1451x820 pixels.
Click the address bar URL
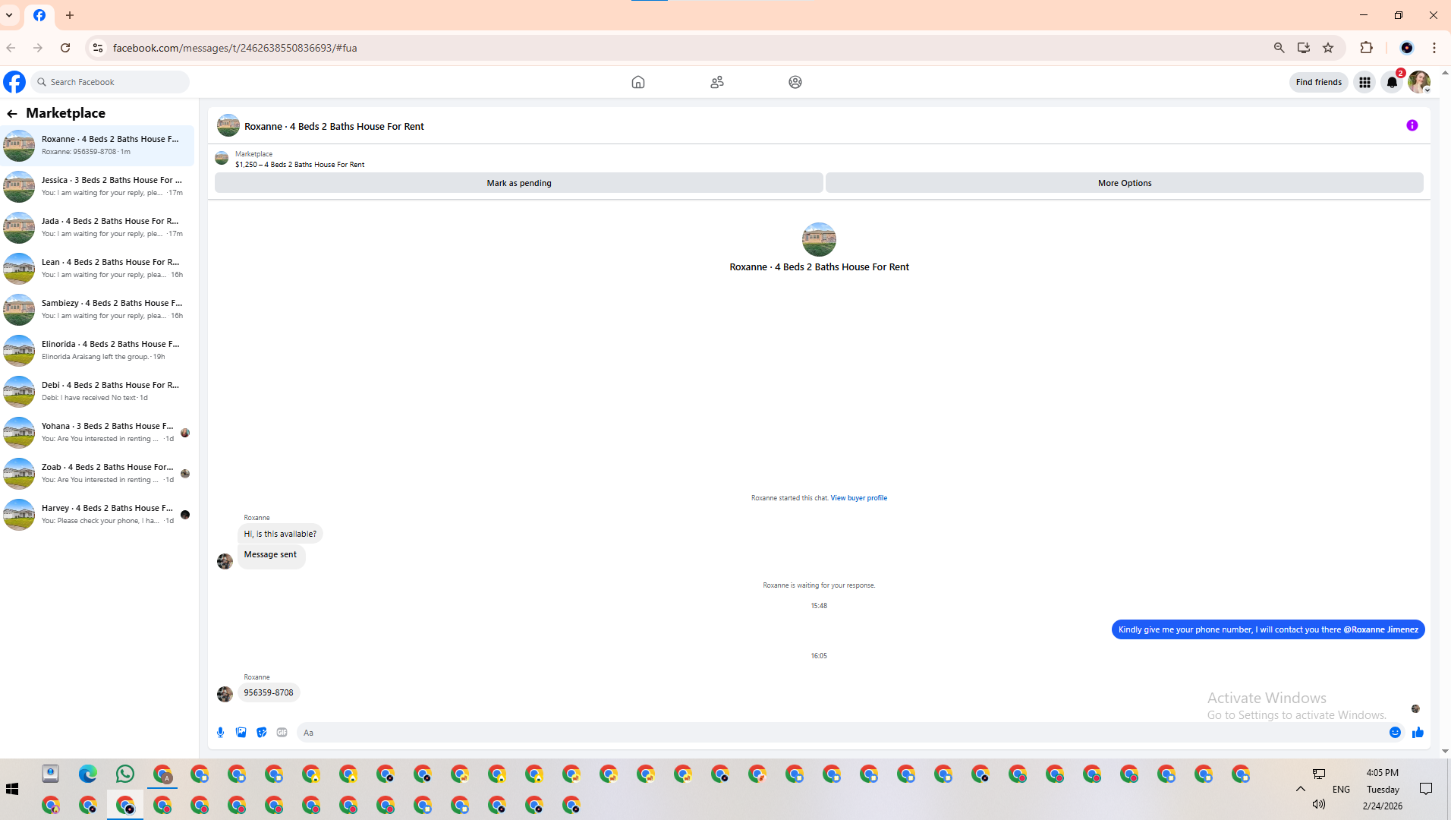[235, 48]
